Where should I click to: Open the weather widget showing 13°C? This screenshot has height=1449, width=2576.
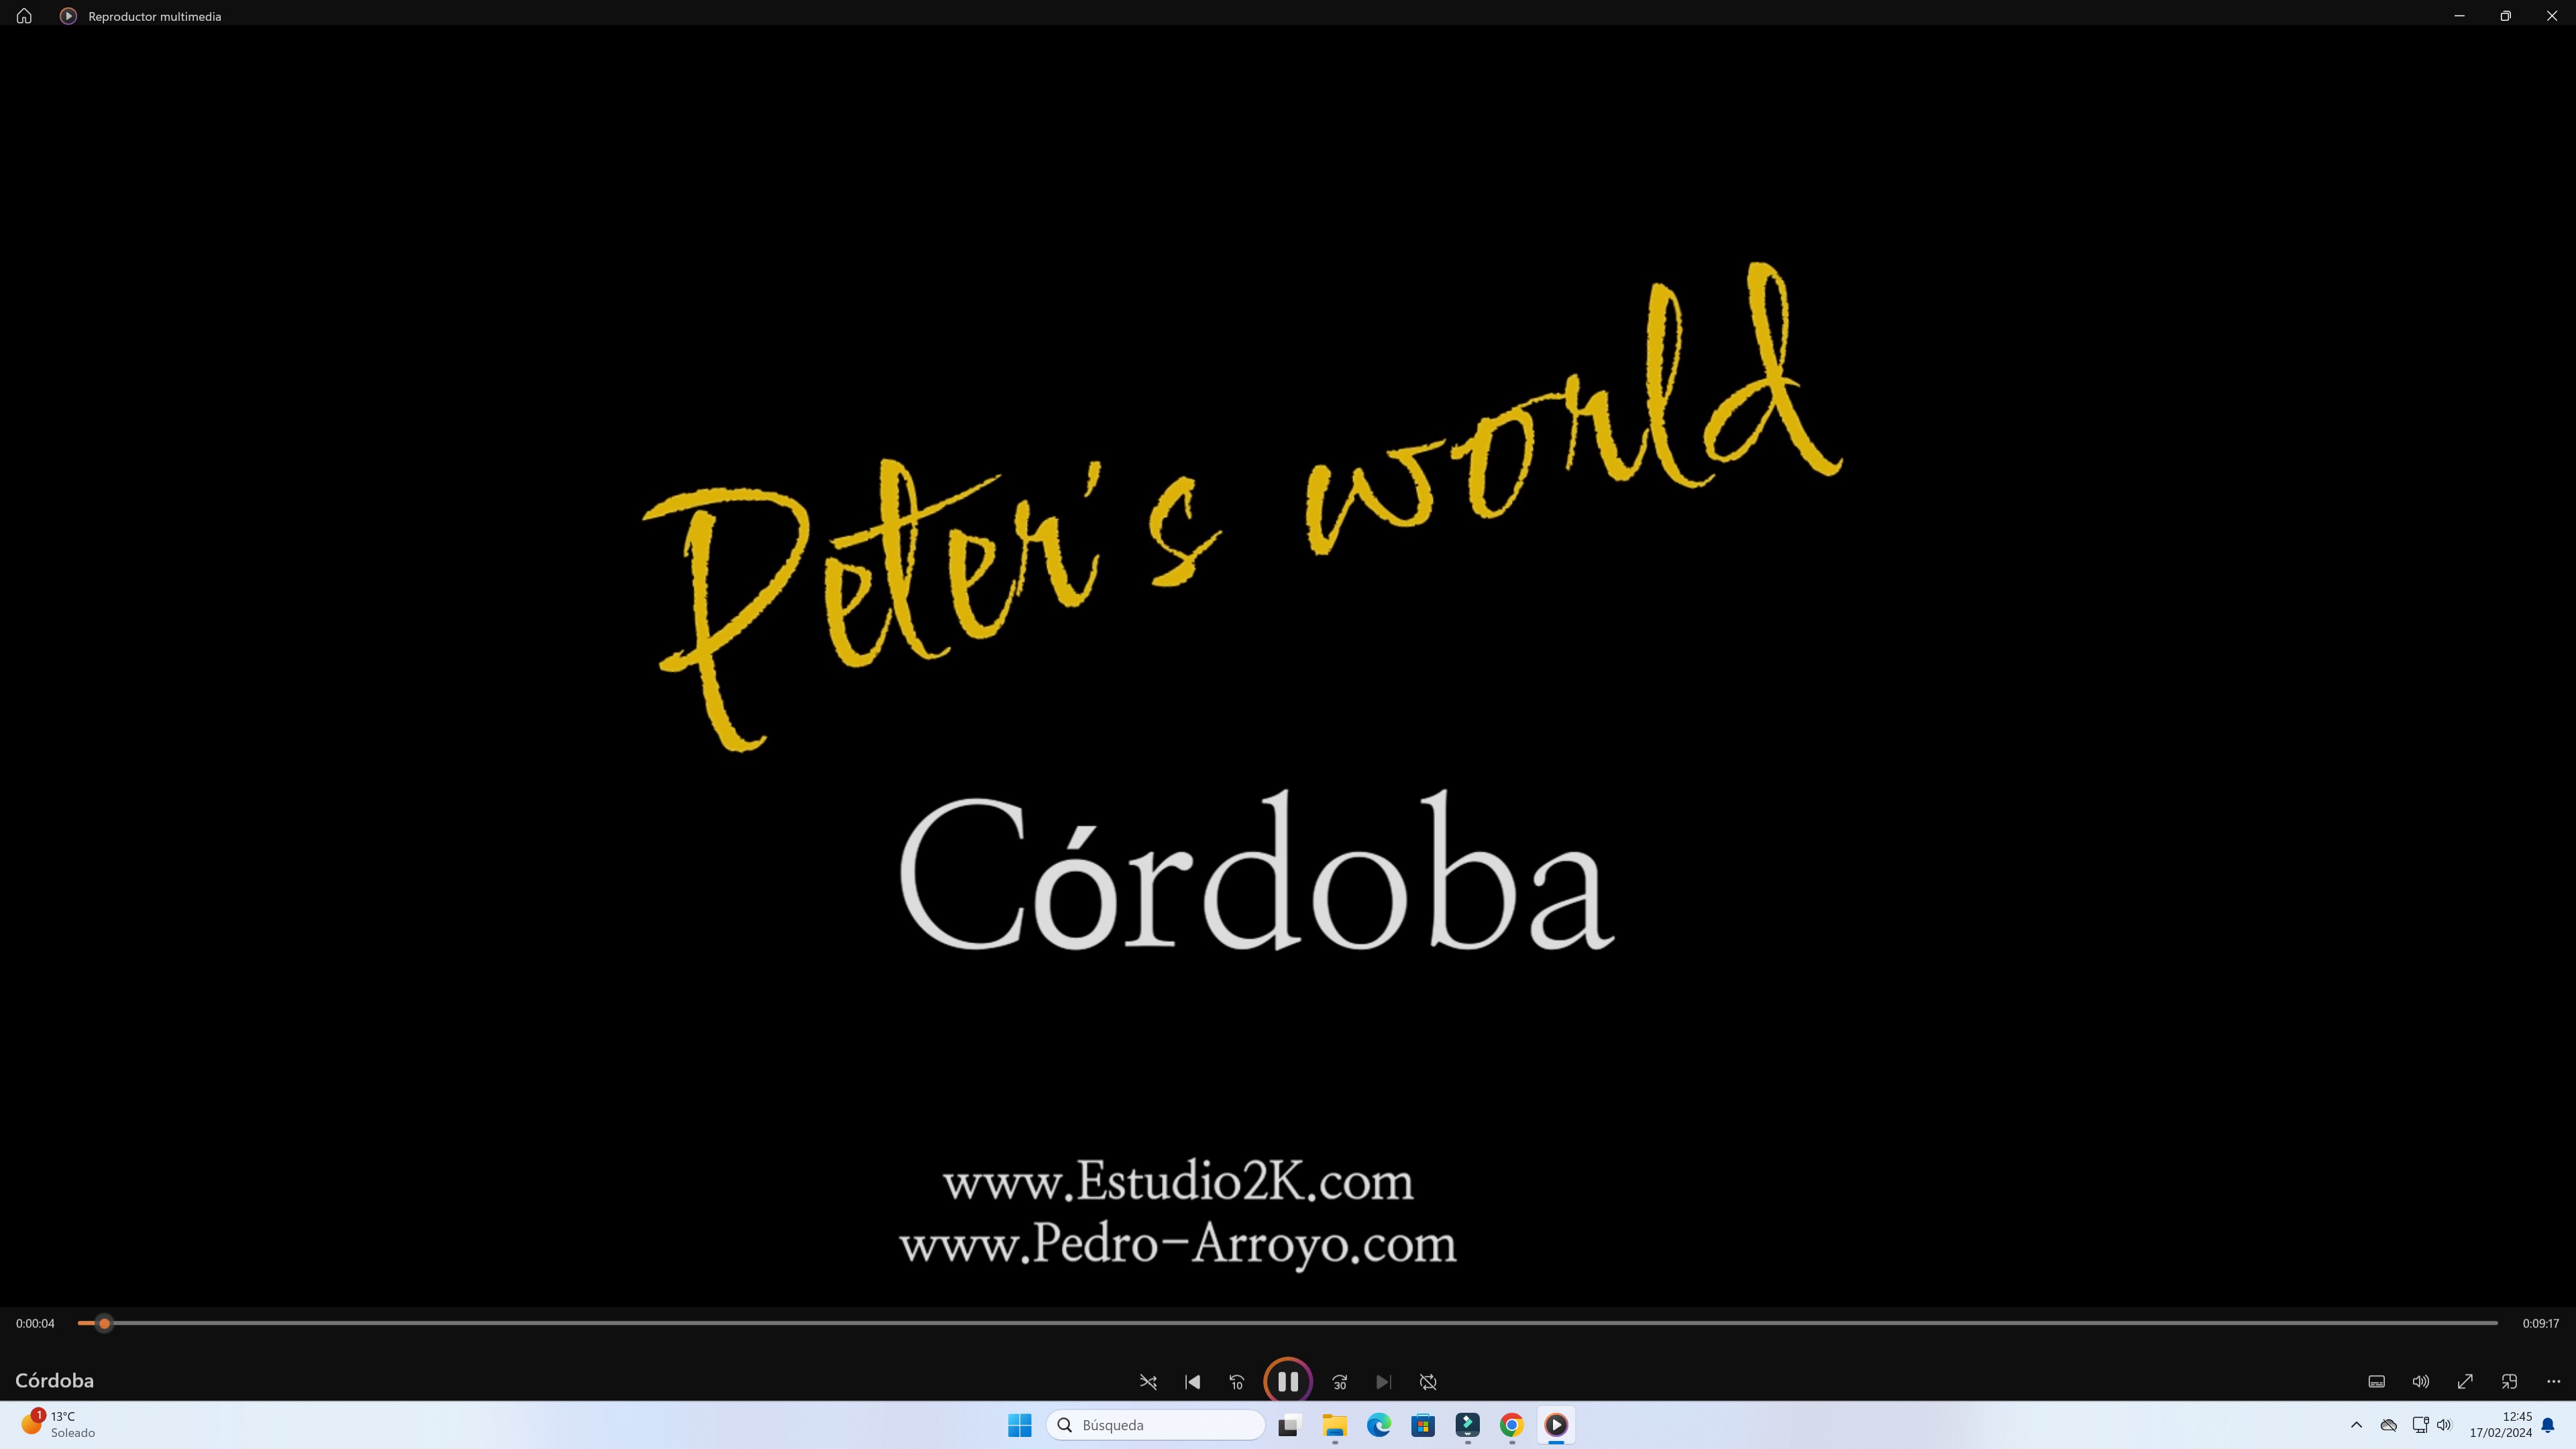pos(58,1425)
